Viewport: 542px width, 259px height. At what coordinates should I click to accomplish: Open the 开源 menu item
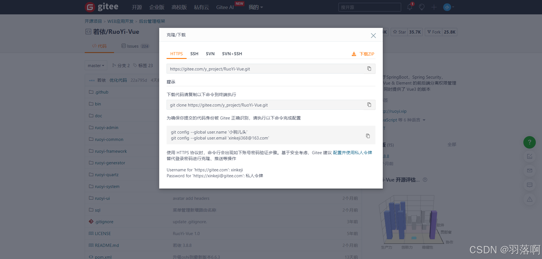(137, 7)
